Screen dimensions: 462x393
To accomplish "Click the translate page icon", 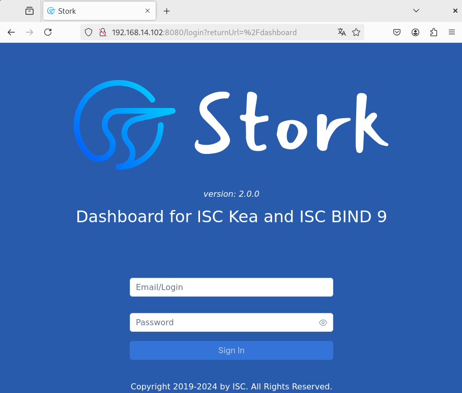I will click(341, 32).
